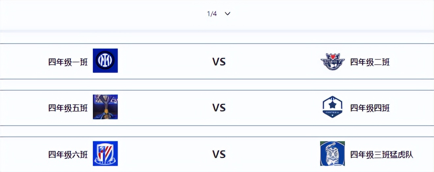Click the 四年级三班猛虎队 team name
The width and height of the screenshot is (434, 172).
pos(381,154)
